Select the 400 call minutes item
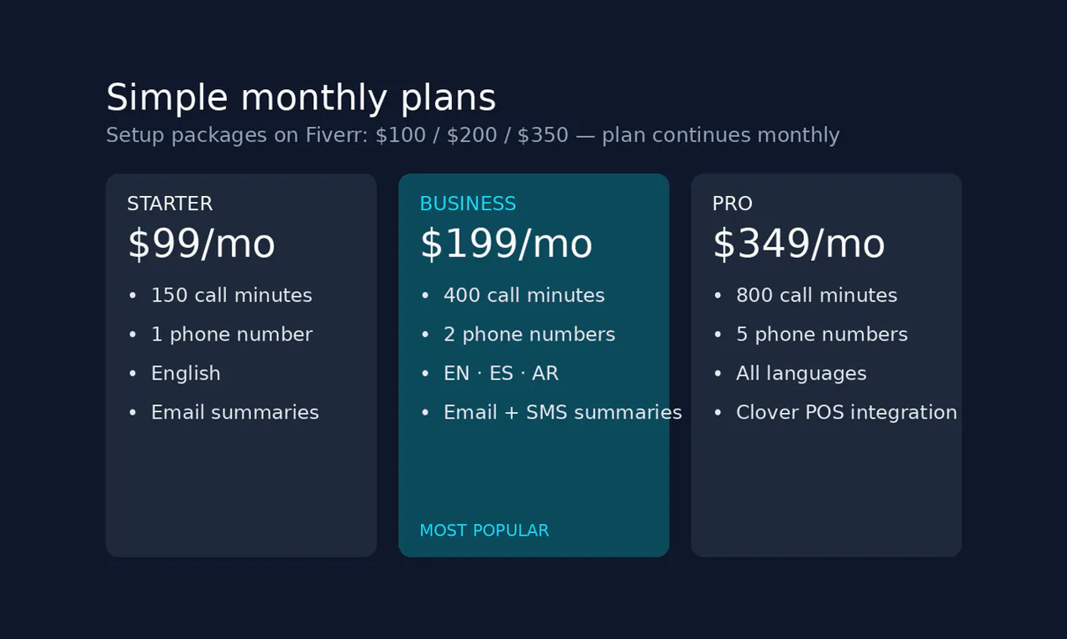 524,295
